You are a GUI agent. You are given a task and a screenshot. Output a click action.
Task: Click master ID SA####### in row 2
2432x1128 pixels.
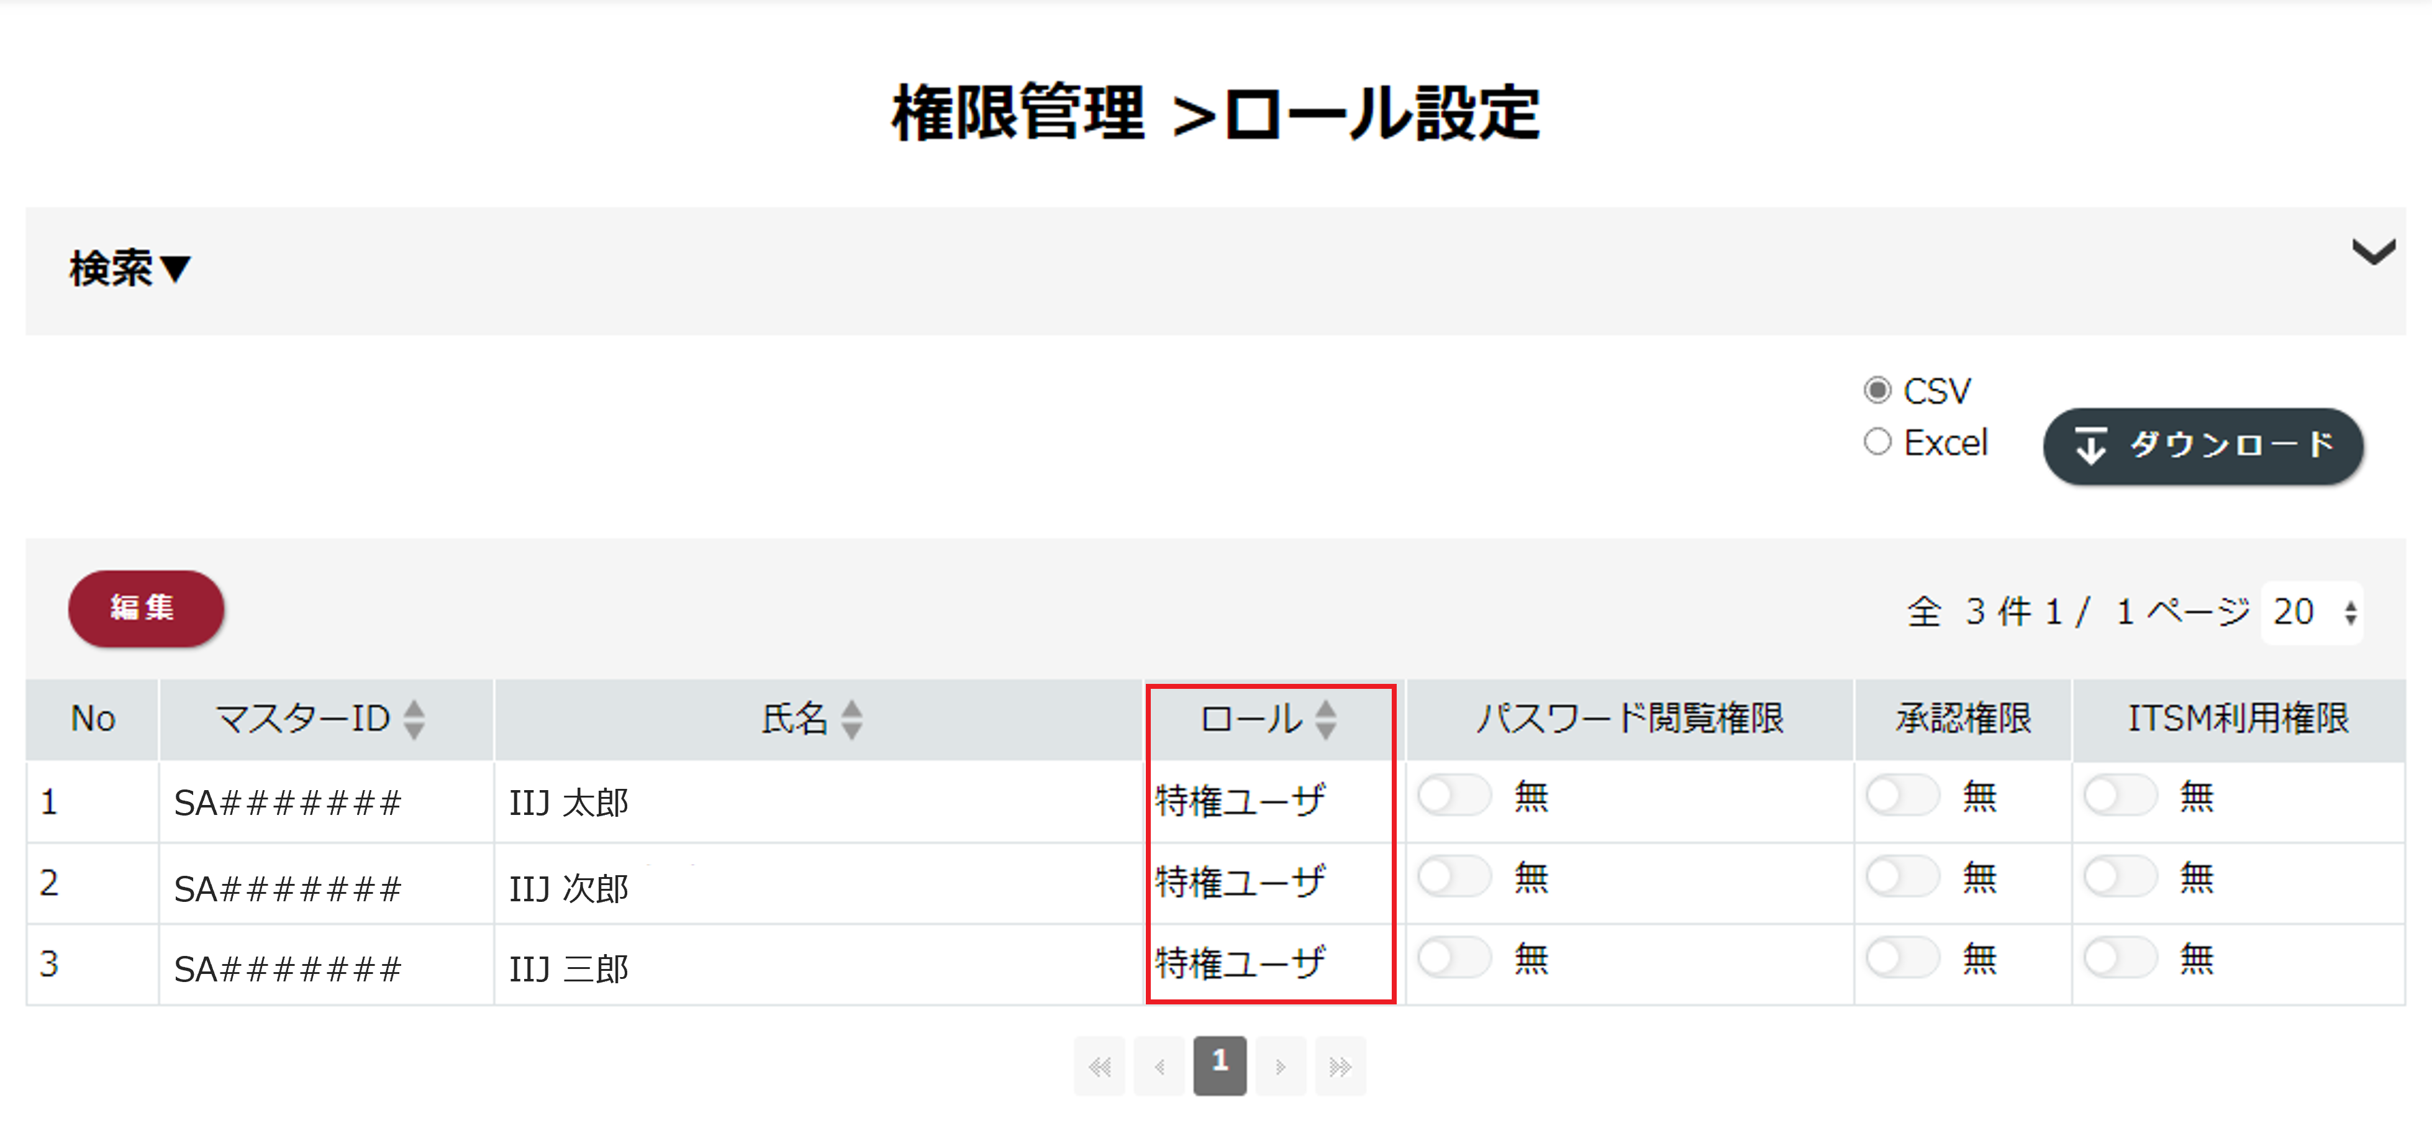tap(288, 889)
